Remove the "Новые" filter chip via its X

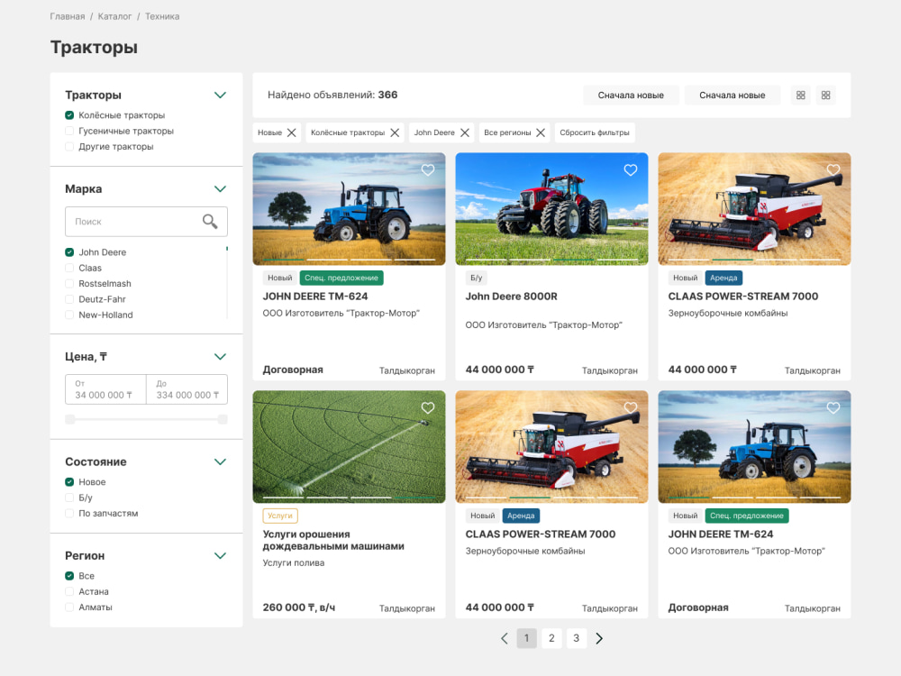292,132
